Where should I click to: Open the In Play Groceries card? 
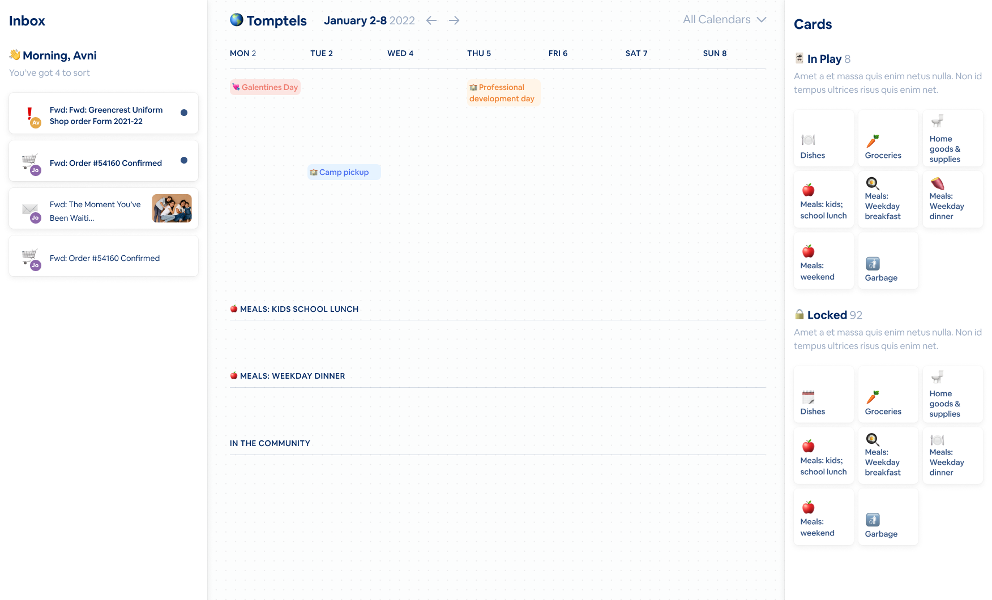click(888, 139)
